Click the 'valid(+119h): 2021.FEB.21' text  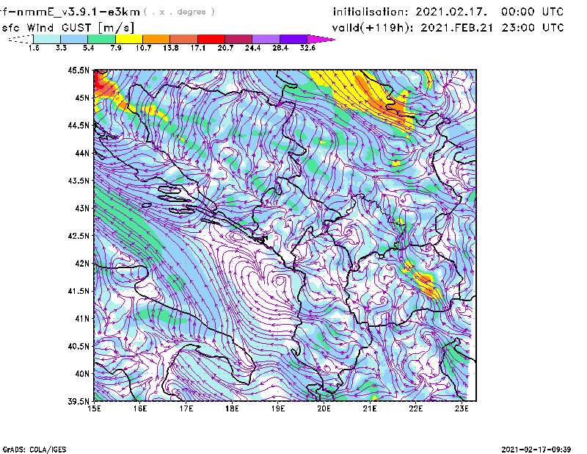[x=412, y=28]
